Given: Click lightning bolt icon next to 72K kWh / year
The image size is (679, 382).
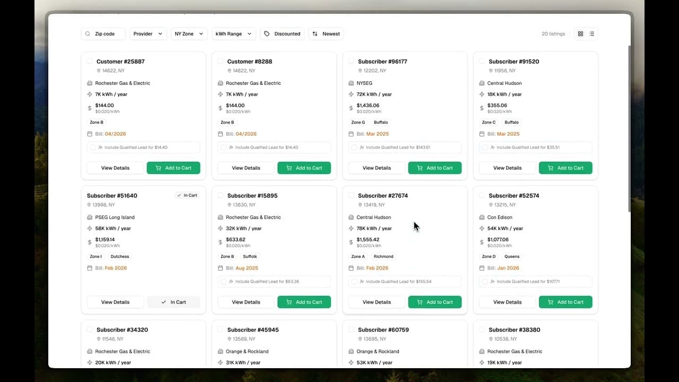Looking at the screenshot, I should (x=351, y=94).
